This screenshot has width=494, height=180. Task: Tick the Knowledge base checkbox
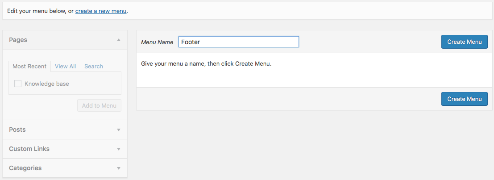18,84
